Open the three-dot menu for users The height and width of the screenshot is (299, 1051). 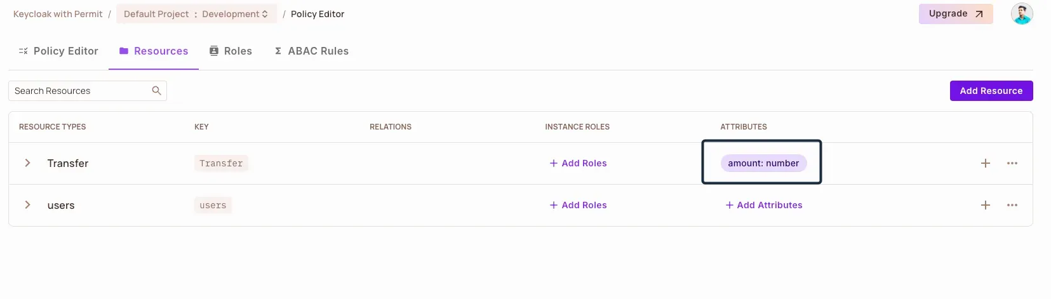coord(1012,205)
